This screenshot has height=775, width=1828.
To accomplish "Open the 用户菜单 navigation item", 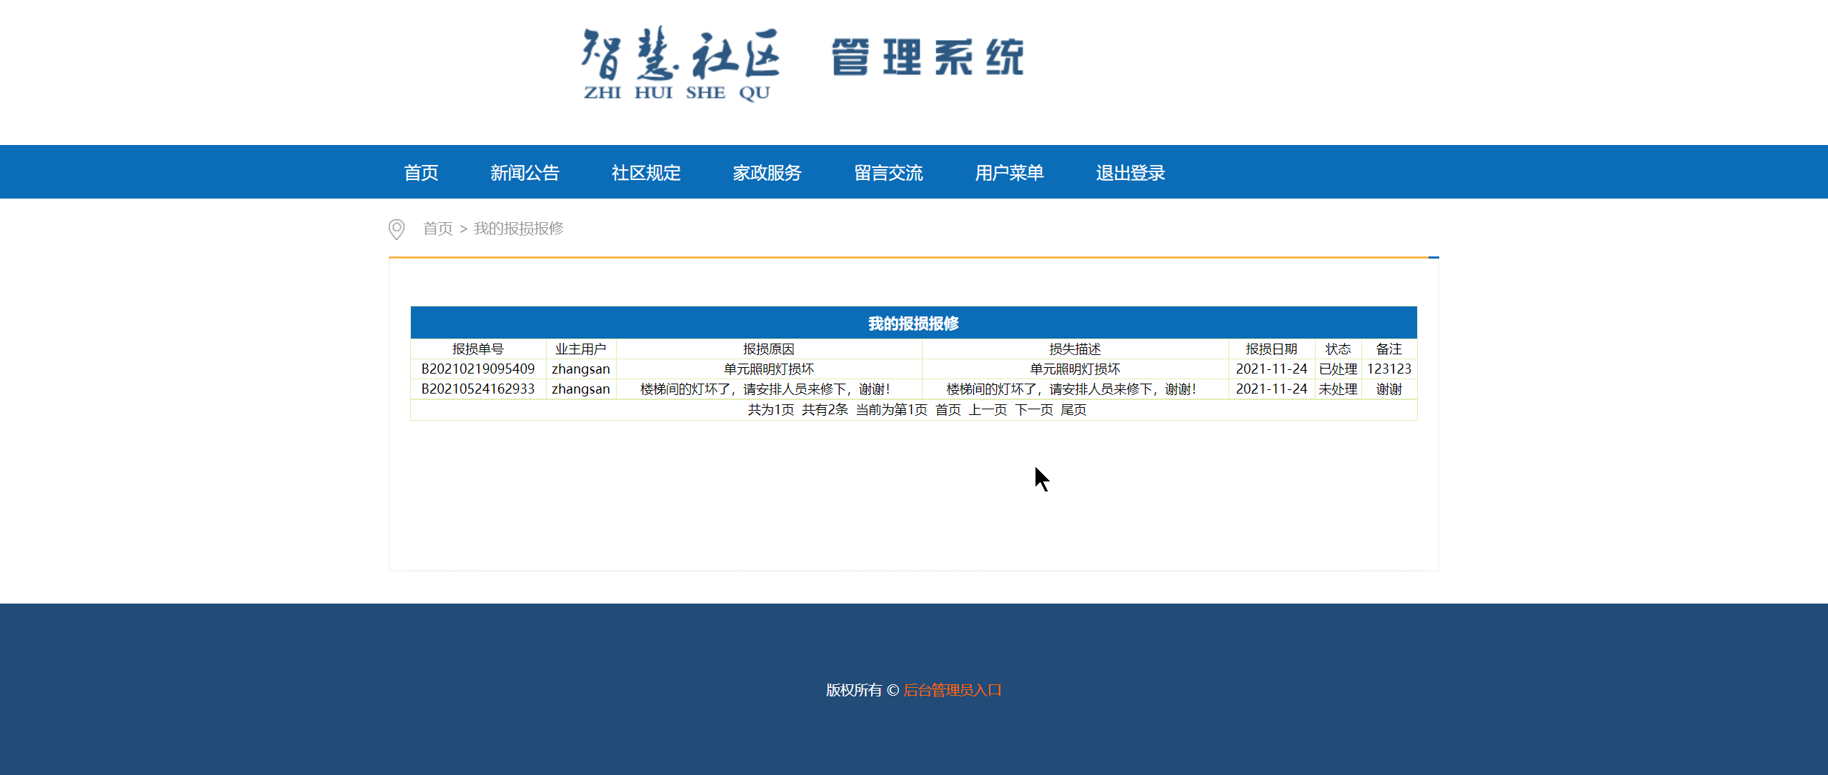I will point(1009,173).
